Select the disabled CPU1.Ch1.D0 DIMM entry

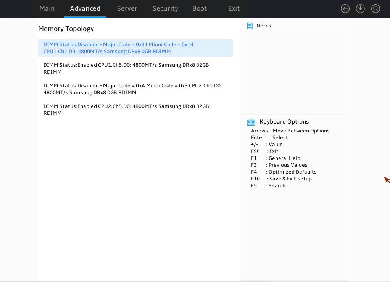(135, 48)
